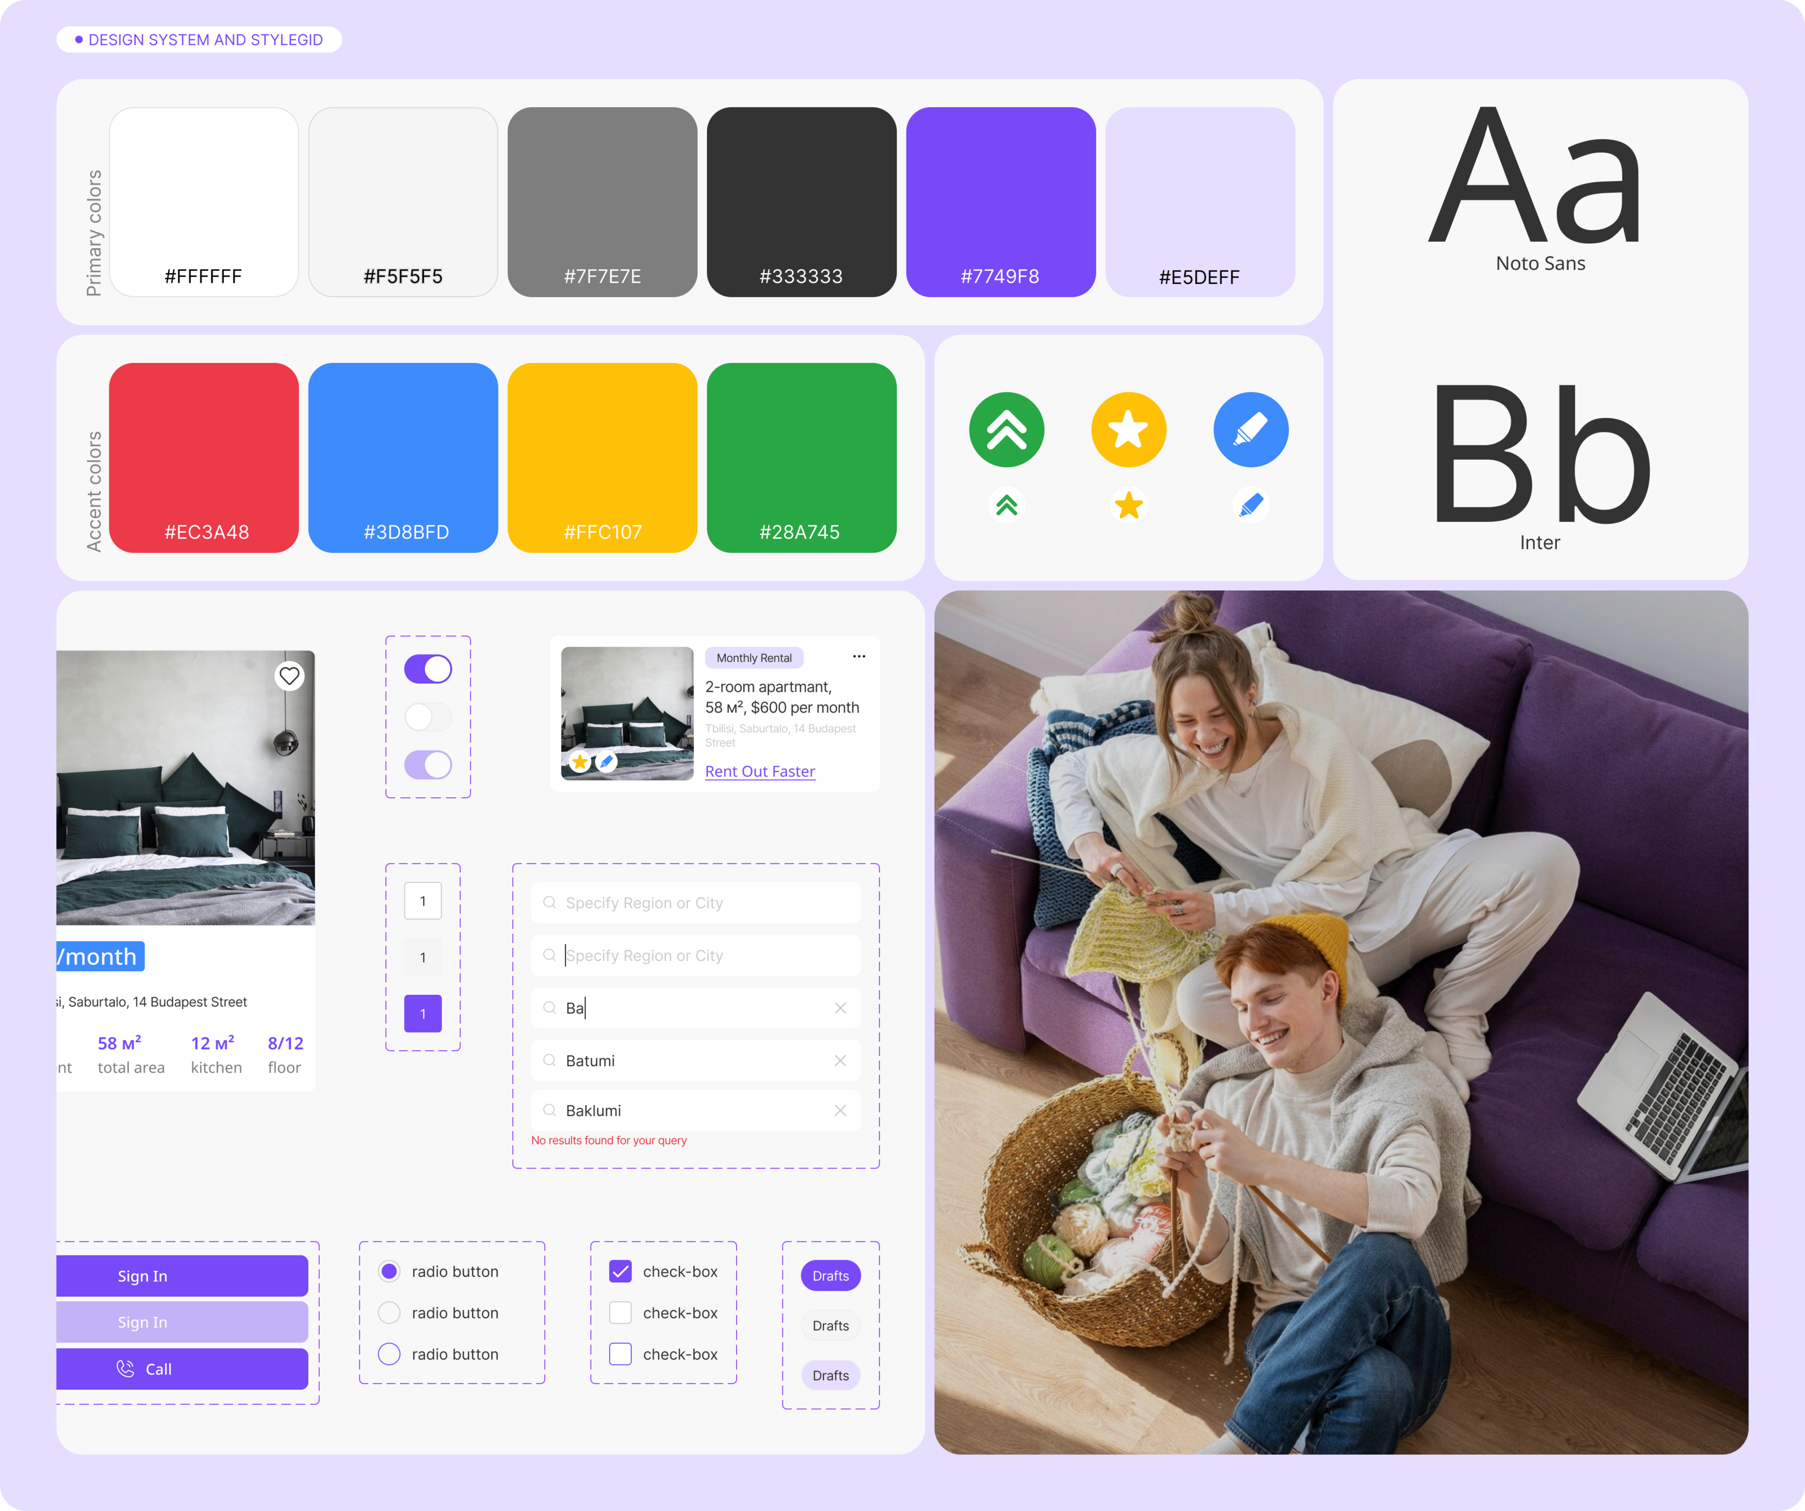The height and width of the screenshot is (1511, 1805).
Task: Pick the #7749F8 purple color swatch
Action: tap(1001, 202)
